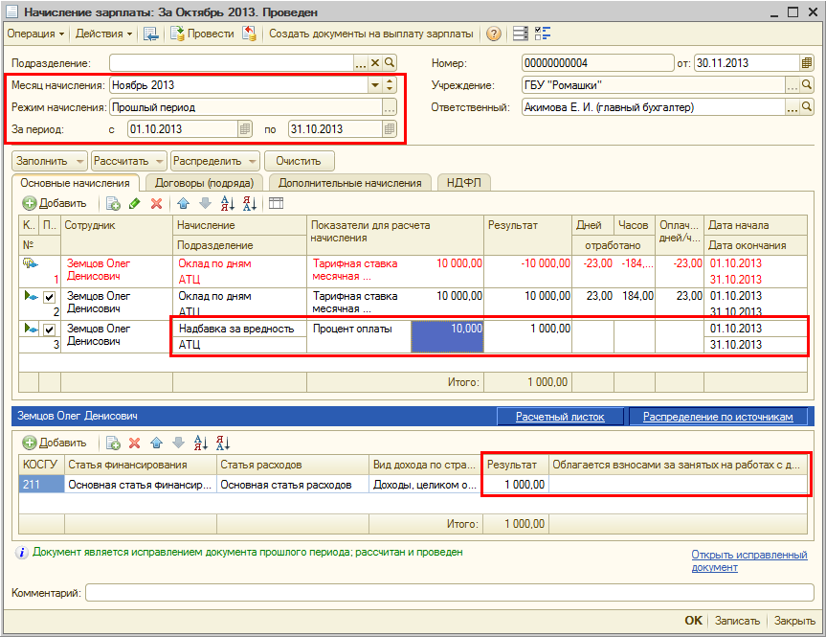Open calendar picker for document date 30.11.2013
The height and width of the screenshot is (637, 826).
click(x=807, y=63)
